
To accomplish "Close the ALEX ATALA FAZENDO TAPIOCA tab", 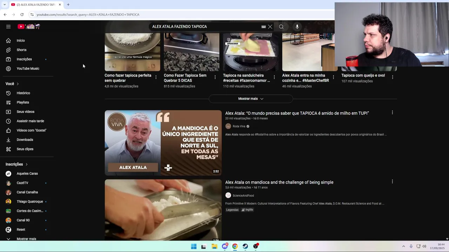I will [x=60, y=5].
